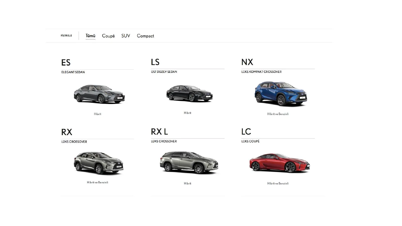
Task: Click the ELEGANT SEDAN subtitle
Action: (x=73, y=72)
